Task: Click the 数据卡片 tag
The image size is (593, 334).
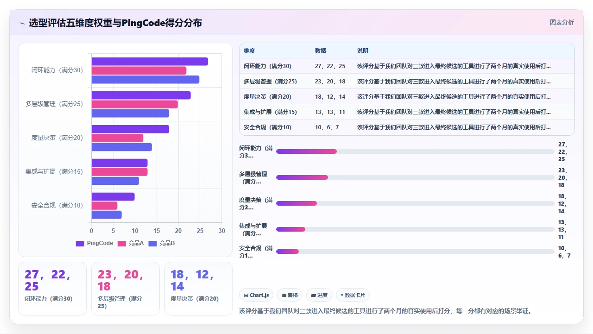Action: pyautogui.click(x=353, y=295)
